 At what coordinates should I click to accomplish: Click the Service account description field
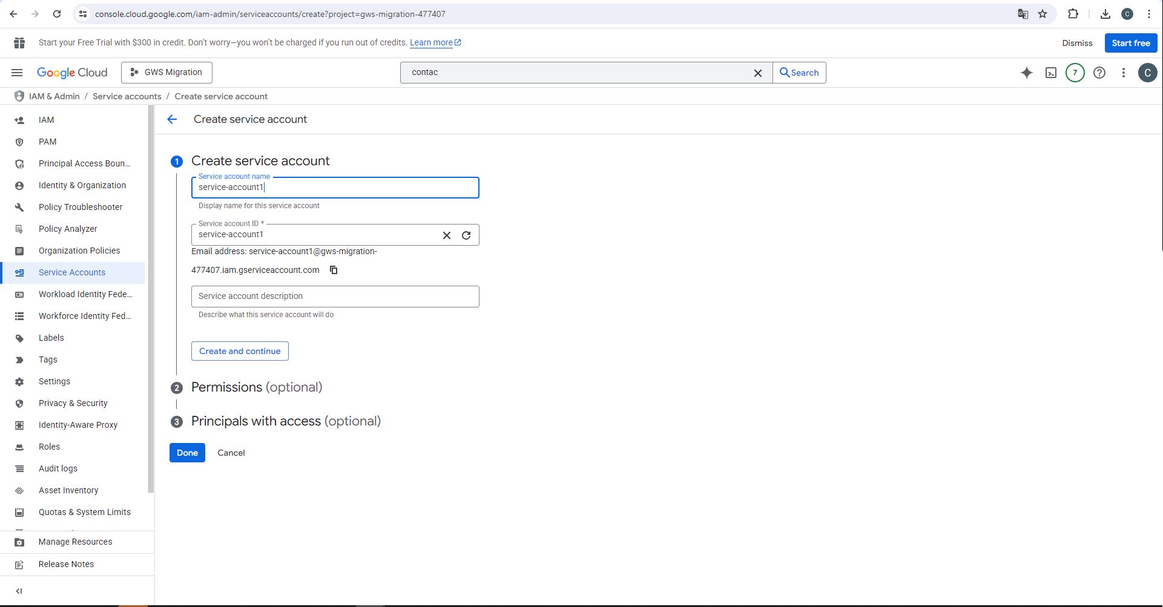[335, 297]
